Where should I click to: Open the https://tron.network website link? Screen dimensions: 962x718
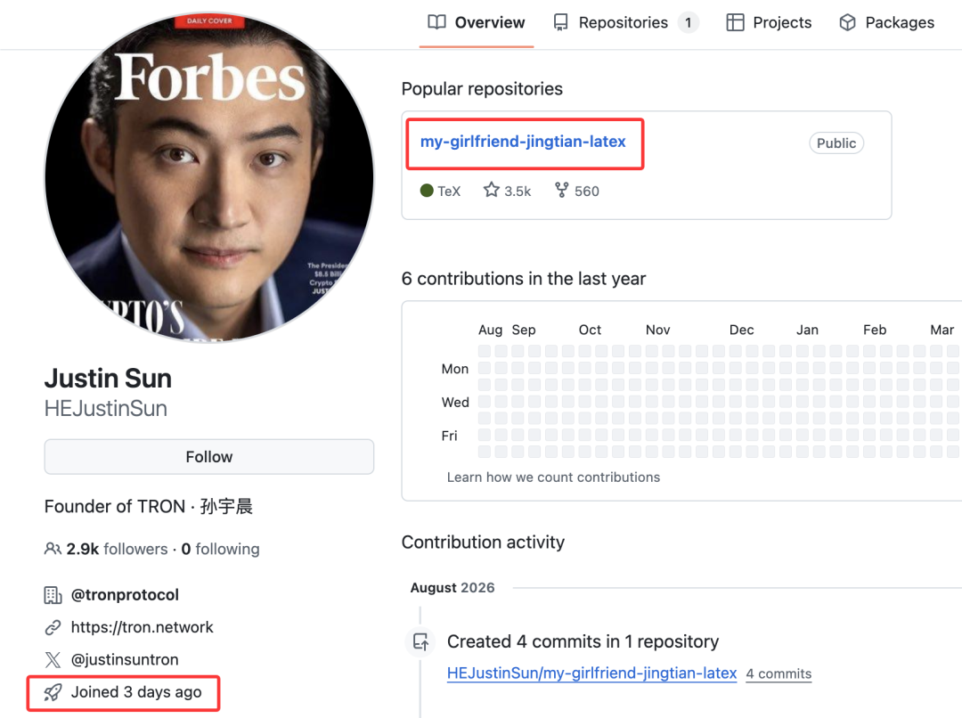pos(143,627)
